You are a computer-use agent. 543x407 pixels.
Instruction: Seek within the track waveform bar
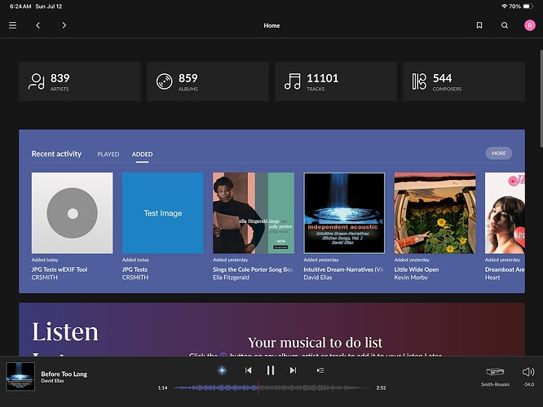pos(271,388)
